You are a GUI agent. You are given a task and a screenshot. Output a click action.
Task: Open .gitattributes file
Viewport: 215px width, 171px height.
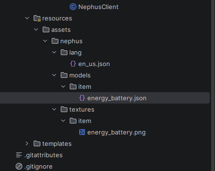click(44, 155)
